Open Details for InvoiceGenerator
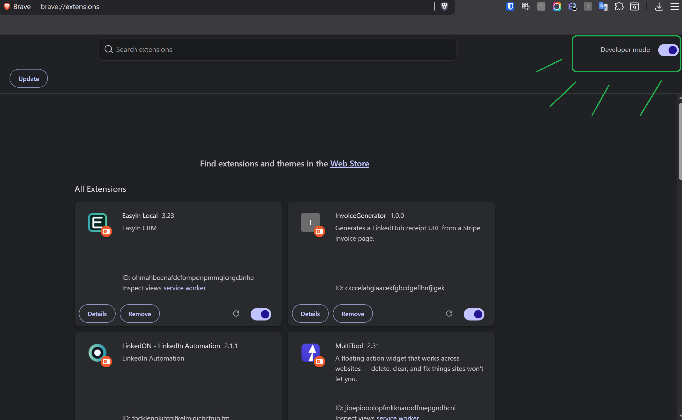The image size is (682, 420). (x=310, y=314)
